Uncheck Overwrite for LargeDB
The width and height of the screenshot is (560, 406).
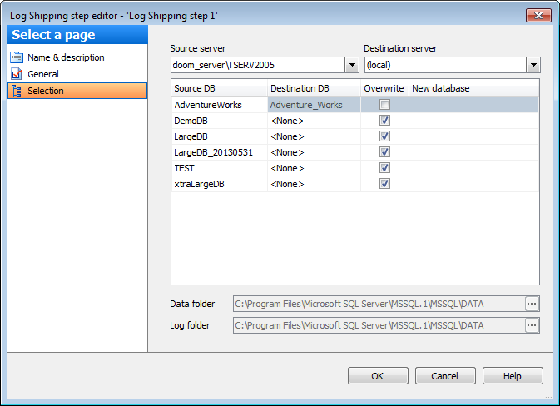[384, 136]
